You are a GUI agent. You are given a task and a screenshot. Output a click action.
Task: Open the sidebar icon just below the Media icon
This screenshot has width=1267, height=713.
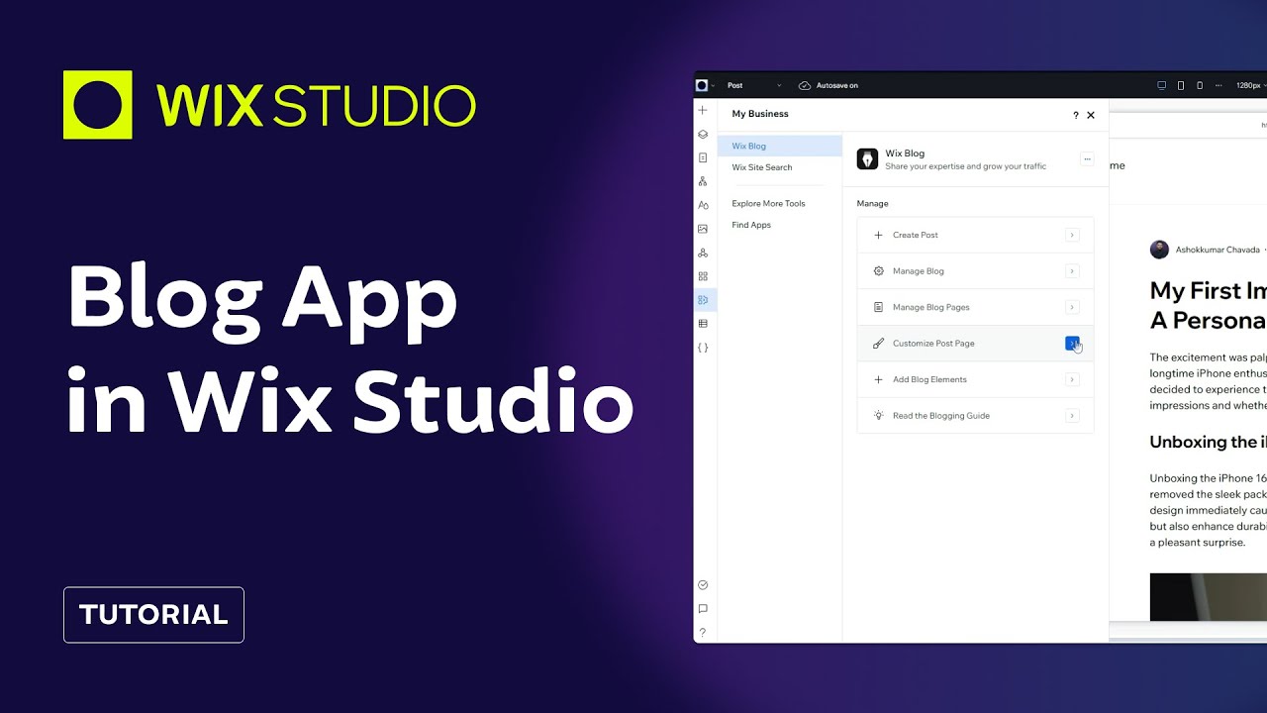tap(703, 253)
